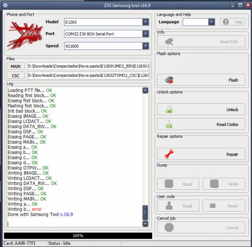
Task: Click the Write button label in Dump
Action: point(233,184)
